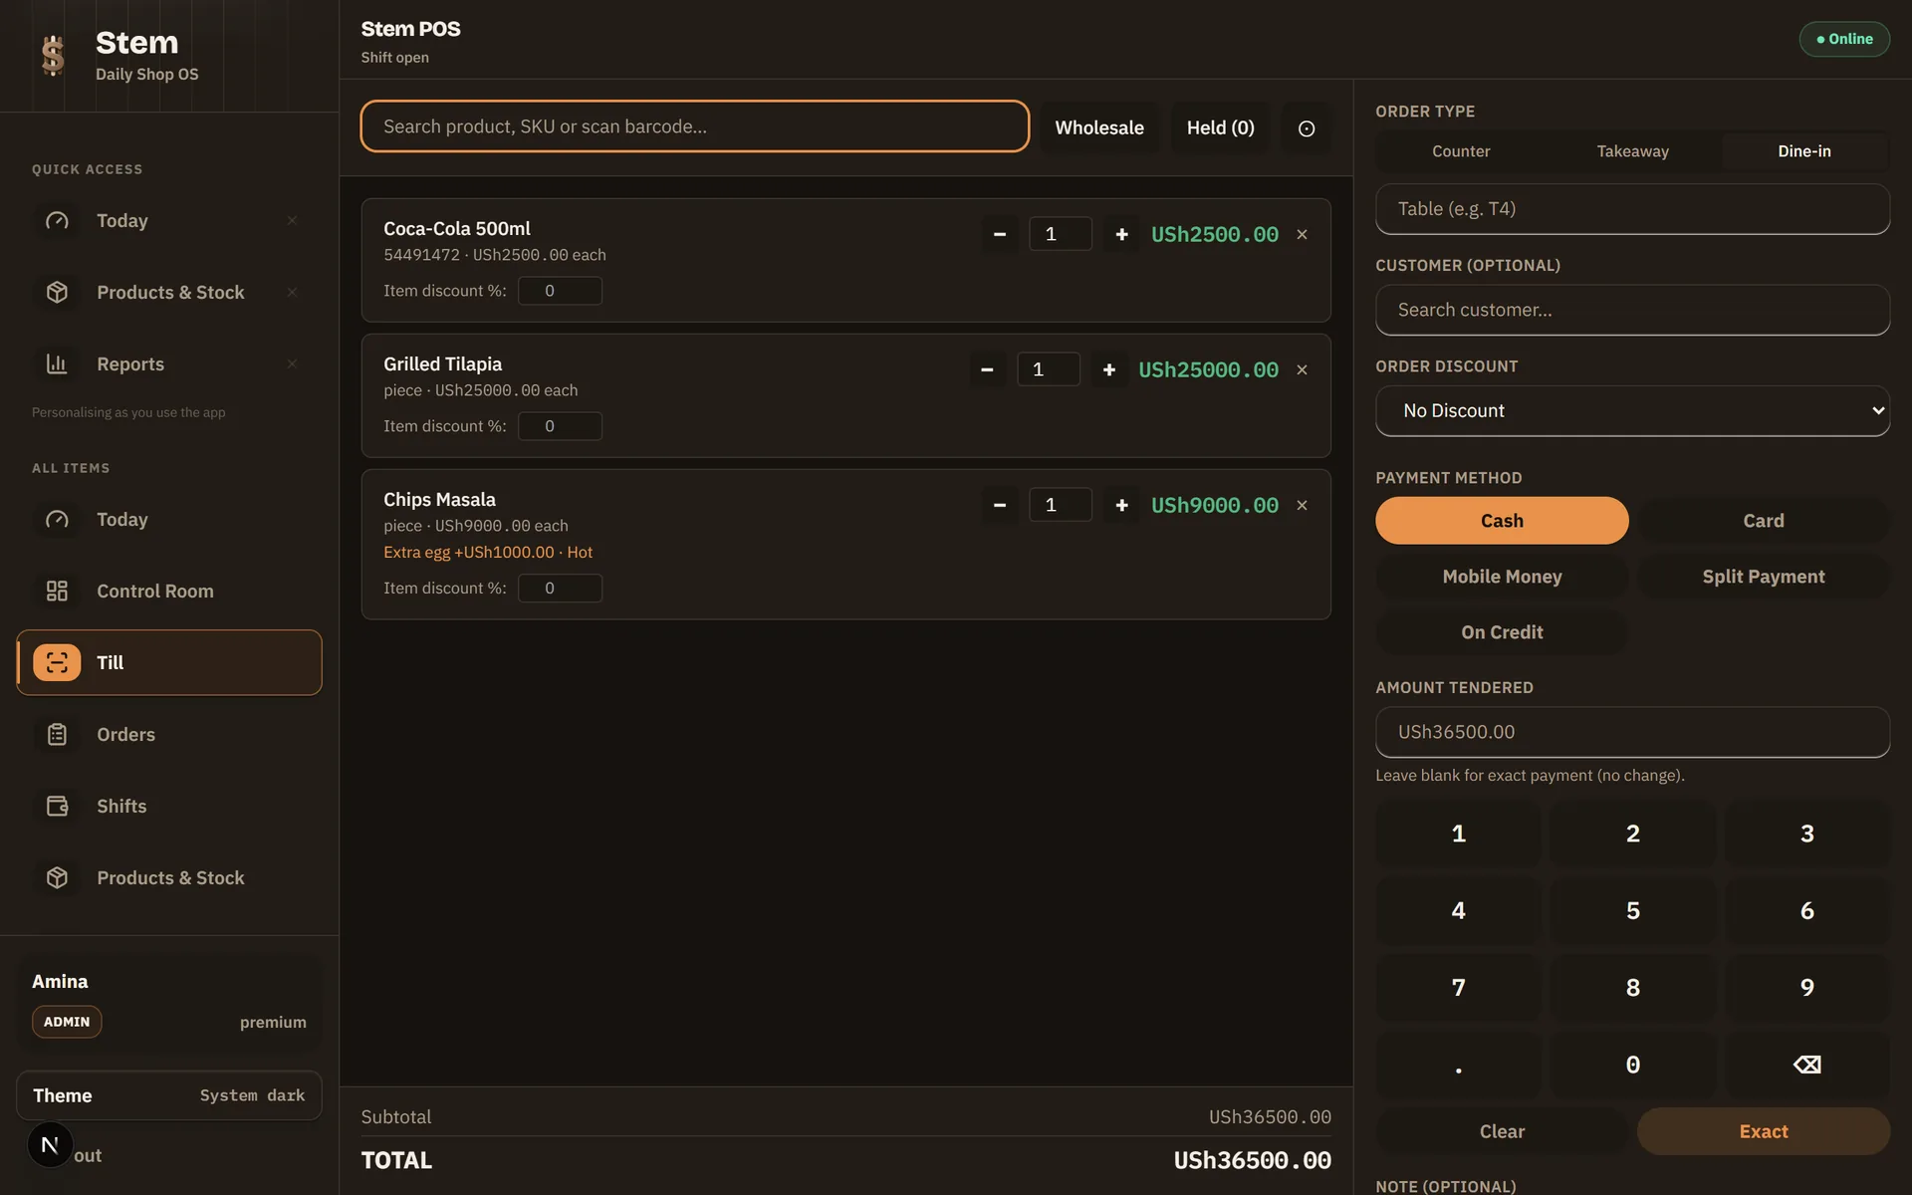Choose Mobile Money payment method

pyautogui.click(x=1502, y=577)
